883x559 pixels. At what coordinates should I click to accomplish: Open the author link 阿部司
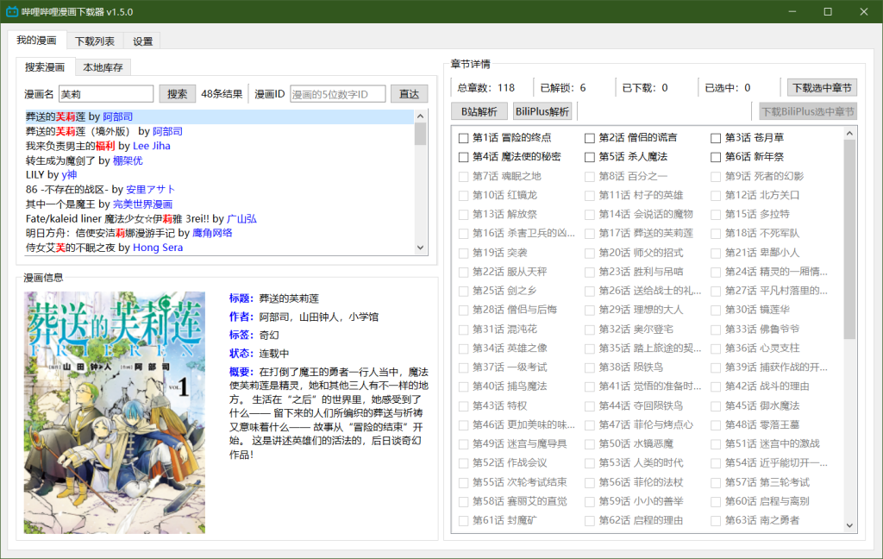[x=118, y=116]
